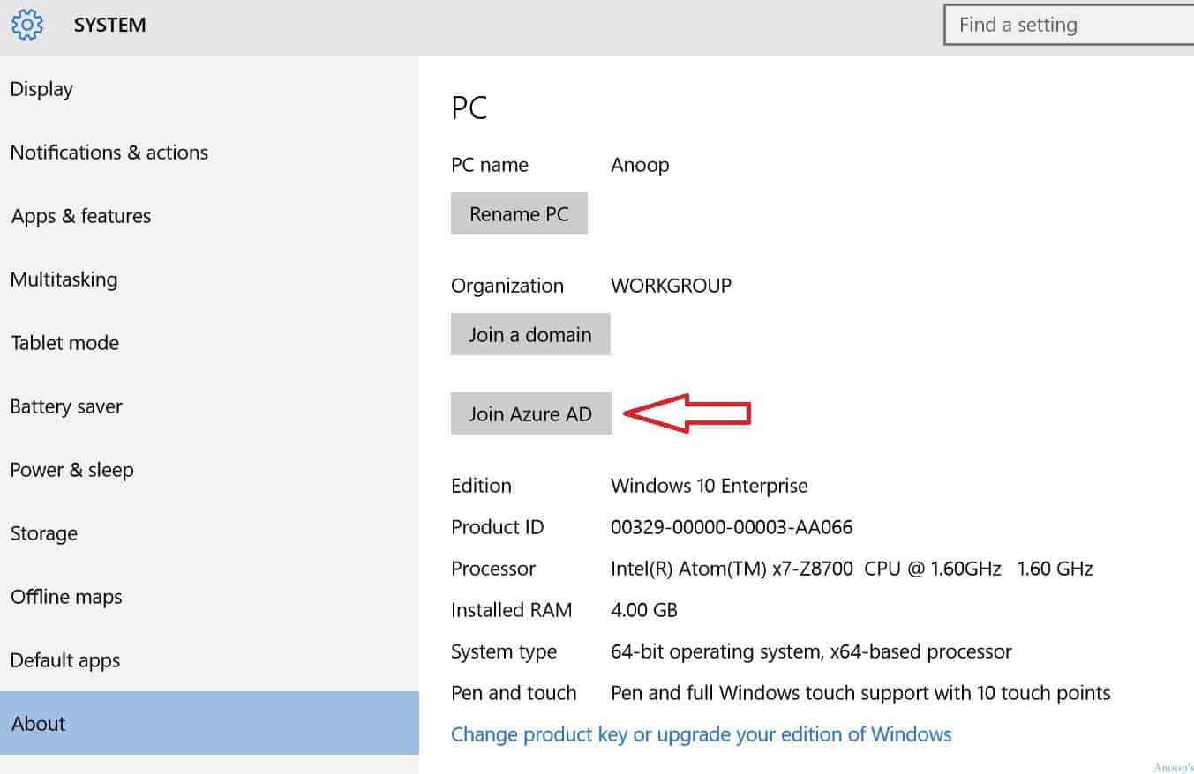1194x774 pixels.
Task: Click the PC name value Anoop
Action: click(x=640, y=166)
